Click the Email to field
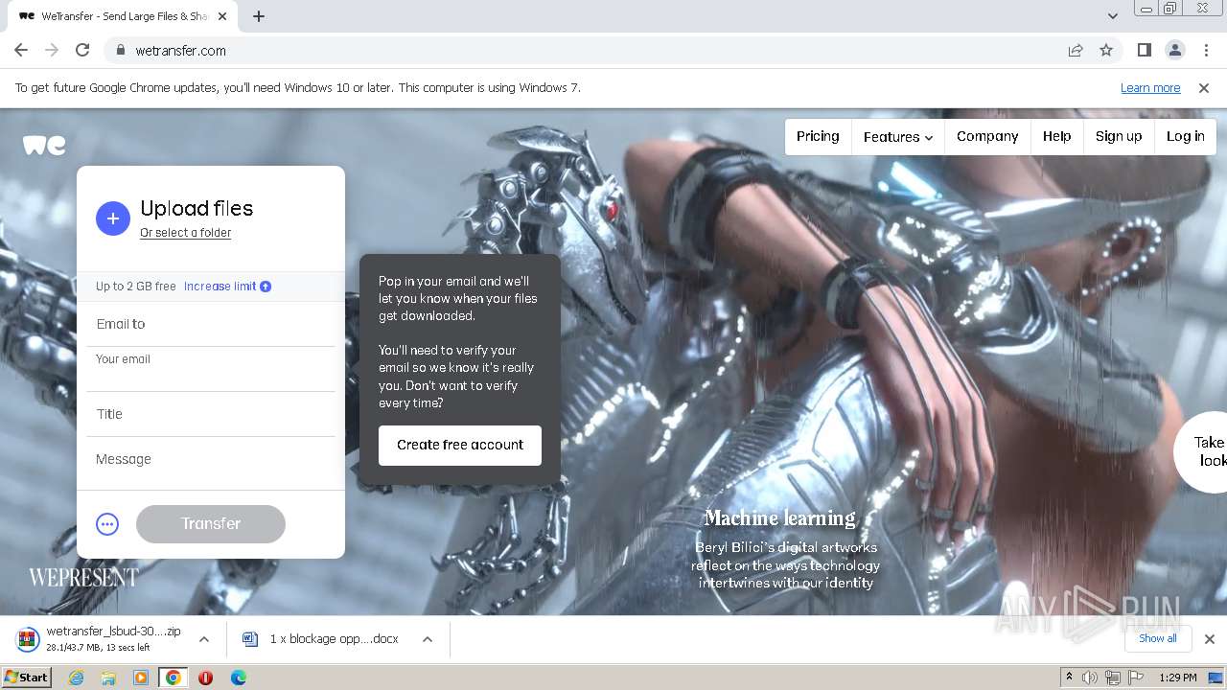This screenshot has width=1227, height=690. click(211, 324)
